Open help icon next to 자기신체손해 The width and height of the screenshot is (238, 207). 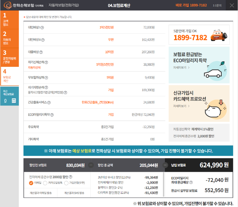pos(46,62)
